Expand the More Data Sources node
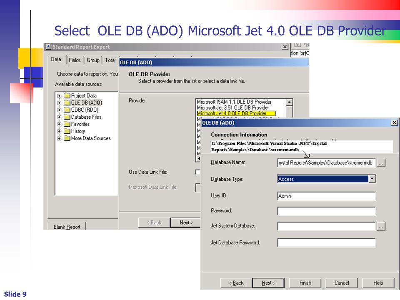The image size is (400, 300). (60, 138)
